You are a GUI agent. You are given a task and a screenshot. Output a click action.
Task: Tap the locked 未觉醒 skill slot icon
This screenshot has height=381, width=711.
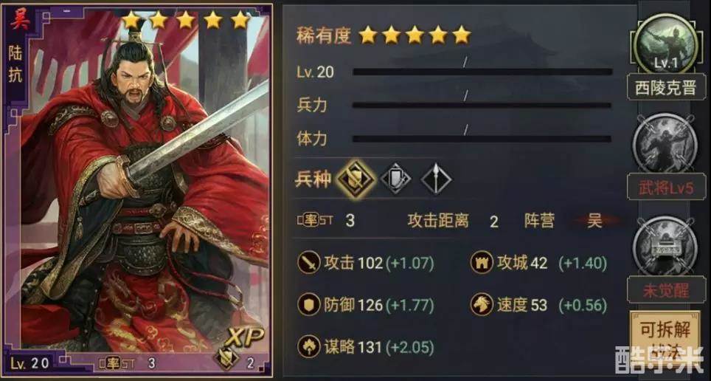[x=665, y=246]
